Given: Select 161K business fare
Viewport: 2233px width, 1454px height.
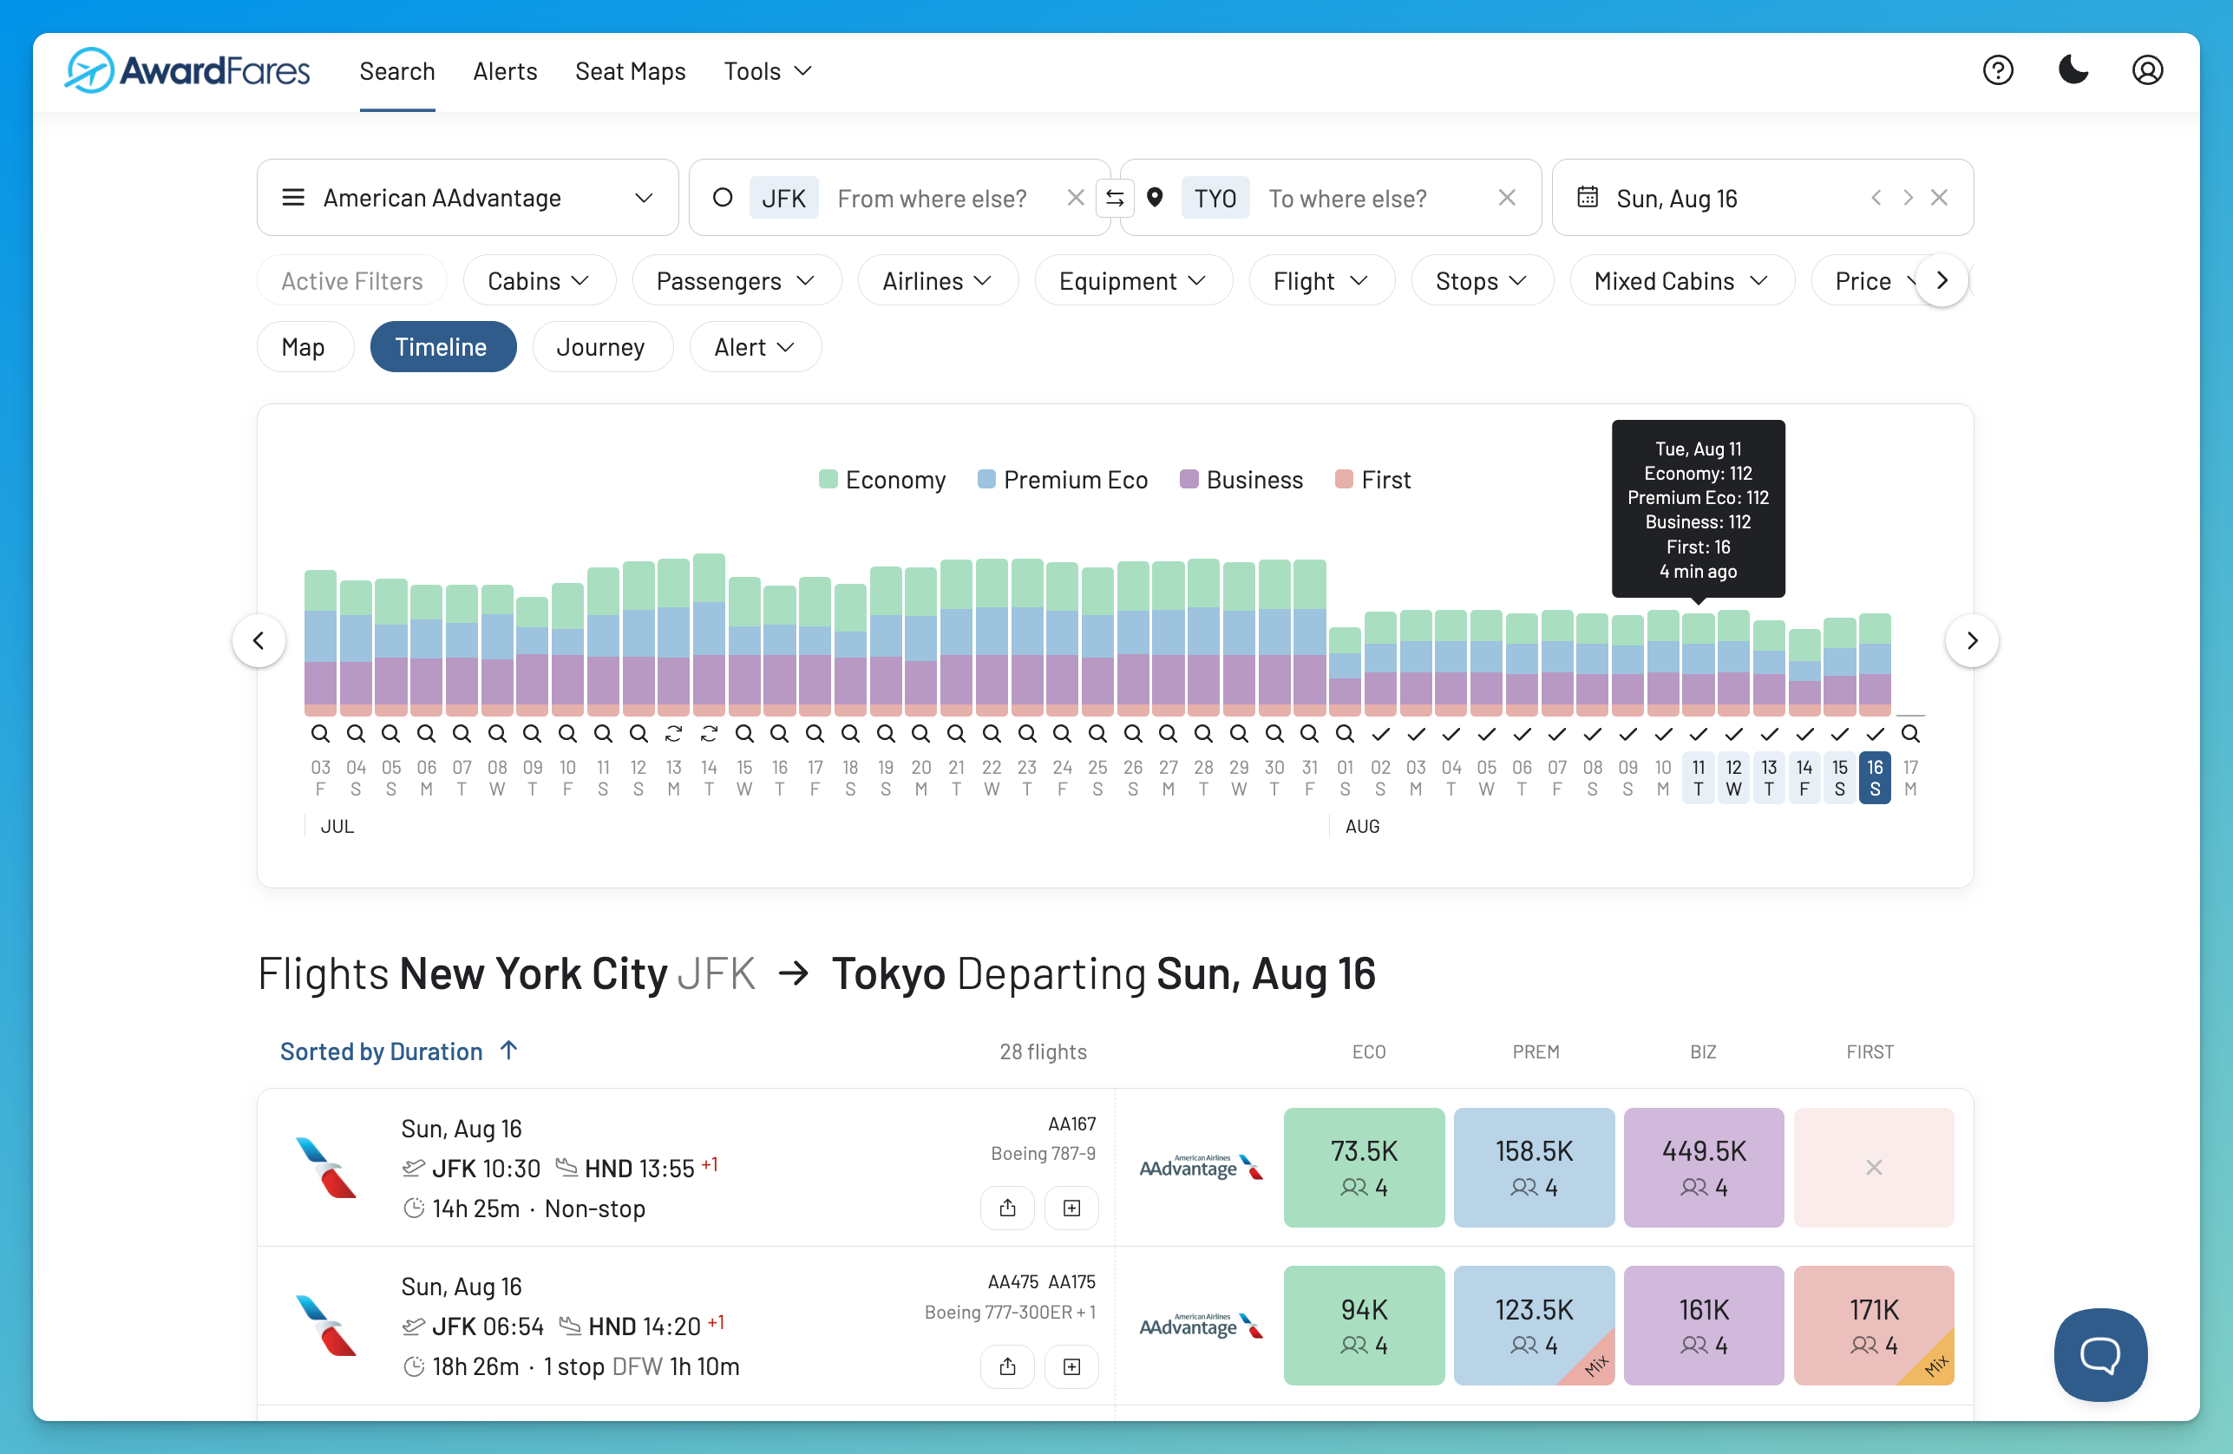Looking at the screenshot, I should click(x=1703, y=1326).
